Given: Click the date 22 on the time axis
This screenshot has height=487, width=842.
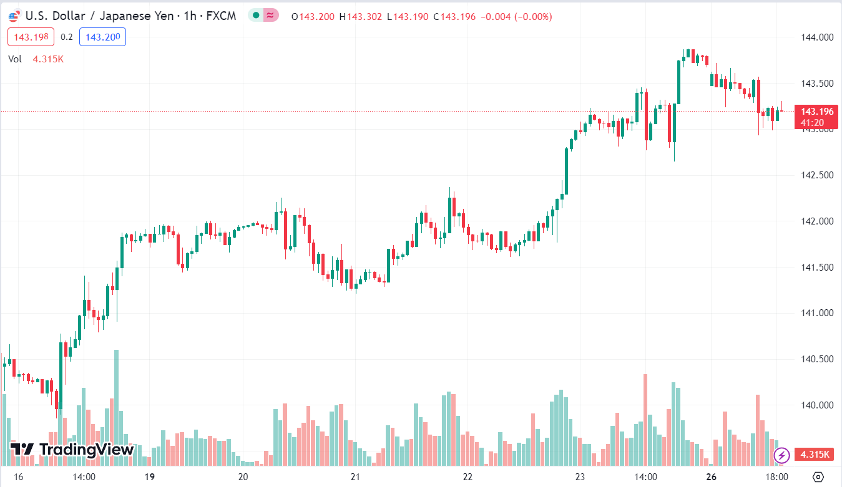Looking at the screenshot, I should click(468, 477).
